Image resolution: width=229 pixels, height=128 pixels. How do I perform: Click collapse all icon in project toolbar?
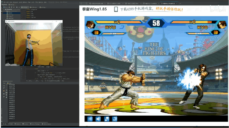tap(14, 7)
